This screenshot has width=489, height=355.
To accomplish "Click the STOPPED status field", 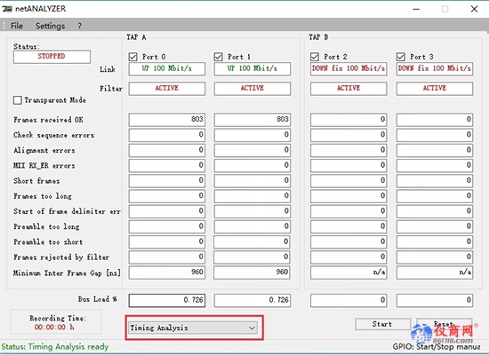I will click(52, 57).
